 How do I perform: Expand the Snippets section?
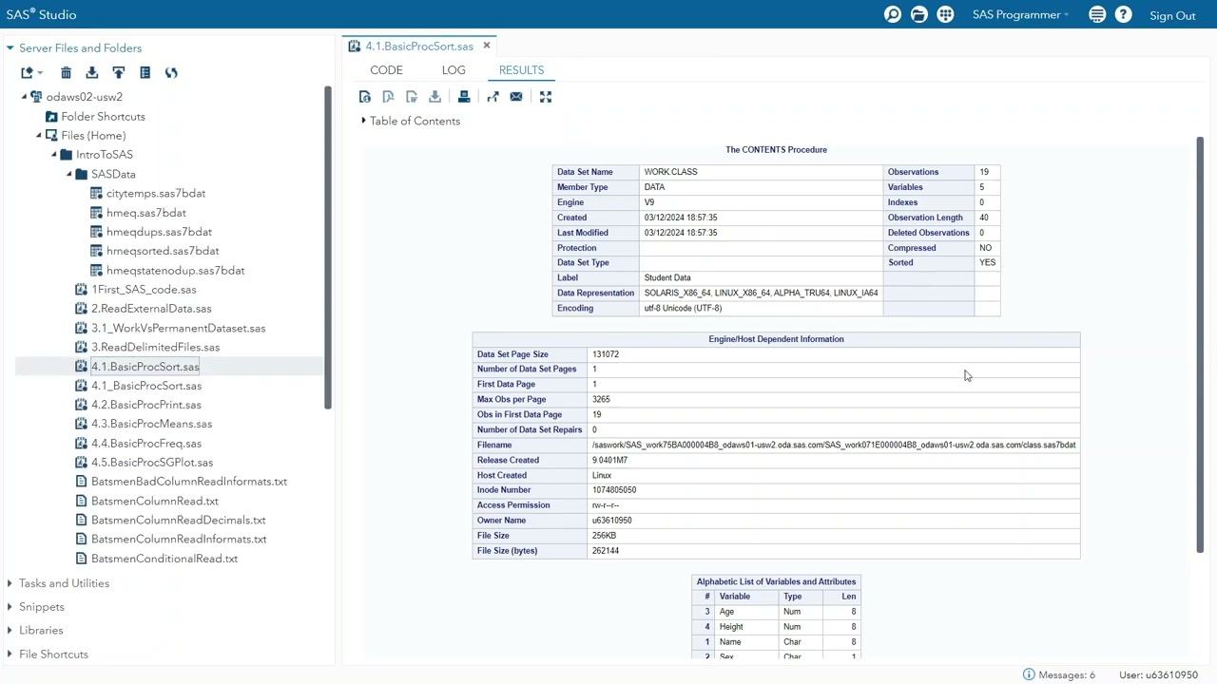(10, 607)
